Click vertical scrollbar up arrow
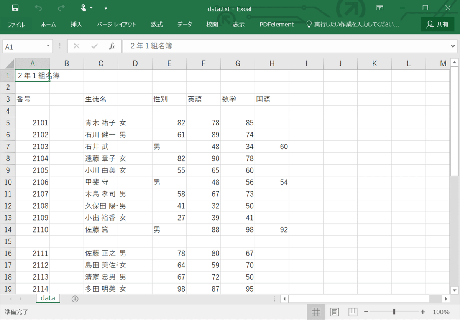 (x=454, y=62)
